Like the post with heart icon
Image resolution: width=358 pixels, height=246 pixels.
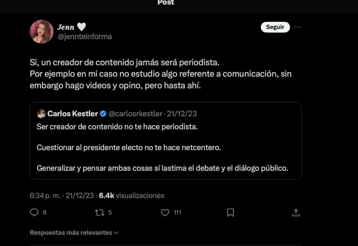click(165, 212)
